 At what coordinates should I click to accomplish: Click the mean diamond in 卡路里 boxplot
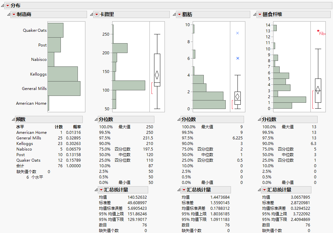coord(156,75)
